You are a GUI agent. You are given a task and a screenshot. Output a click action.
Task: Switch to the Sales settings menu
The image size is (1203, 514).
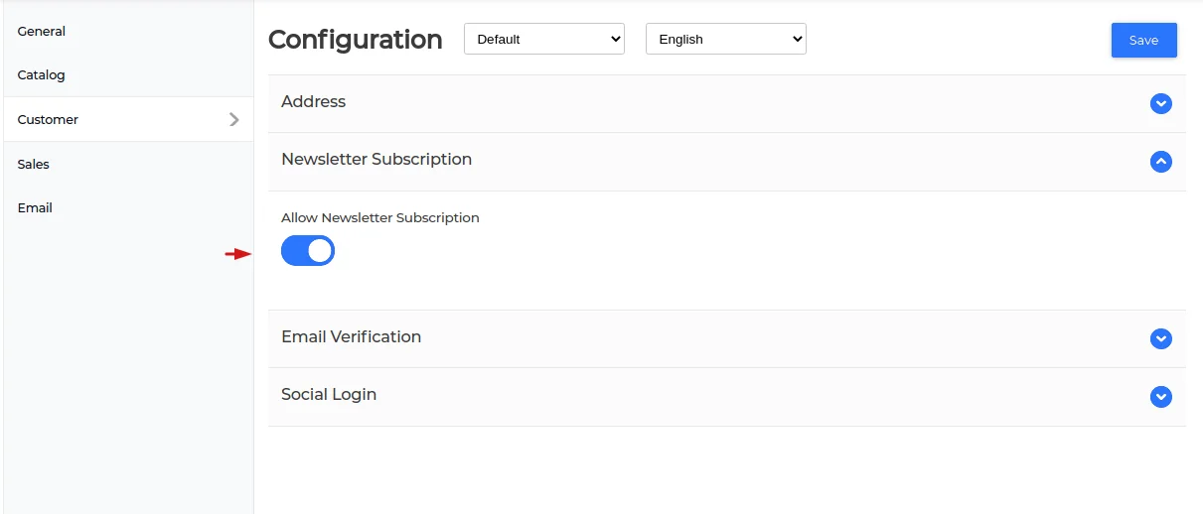[x=34, y=164]
